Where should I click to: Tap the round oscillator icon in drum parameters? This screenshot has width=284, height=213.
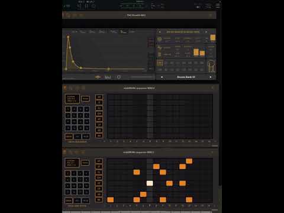click(159, 40)
